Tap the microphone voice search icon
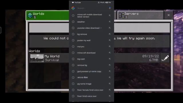The image size is (183, 103). click(110, 8)
